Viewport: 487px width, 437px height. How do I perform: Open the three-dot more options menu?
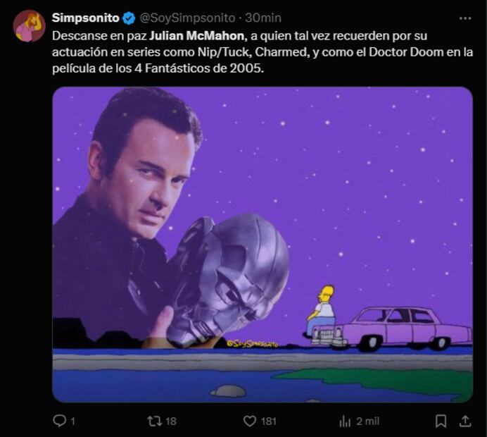click(x=464, y=18)
